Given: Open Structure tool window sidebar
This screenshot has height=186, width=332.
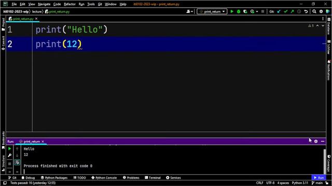Looking at the screenshot, I should click(x=3, y=163).
